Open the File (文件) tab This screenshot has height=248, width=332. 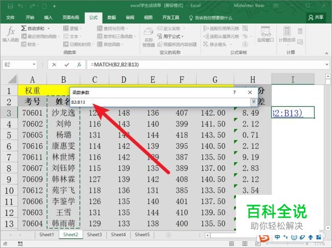pyautogui.click(x=10, y=17)
